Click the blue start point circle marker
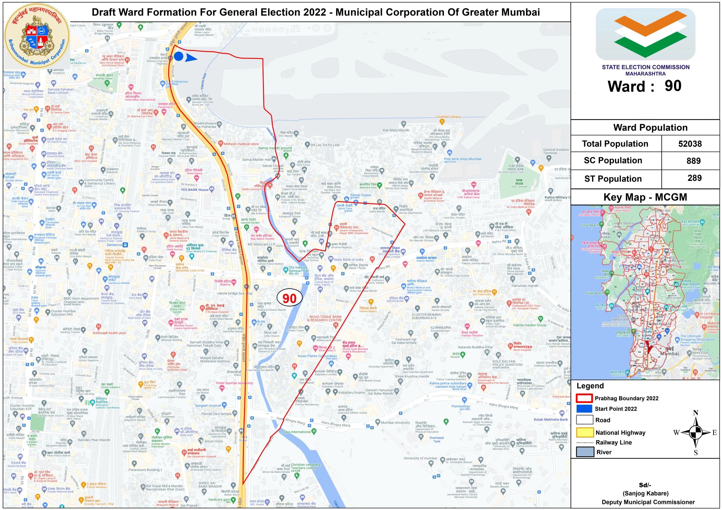The image size is (722, 510). click(x=179, y=56)
